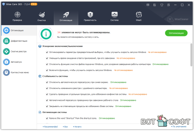Click 'Оптимизировано' status on blue screen row
This screenshot has width=194, height=131.
pyautogui.click(x=118, y=82)
